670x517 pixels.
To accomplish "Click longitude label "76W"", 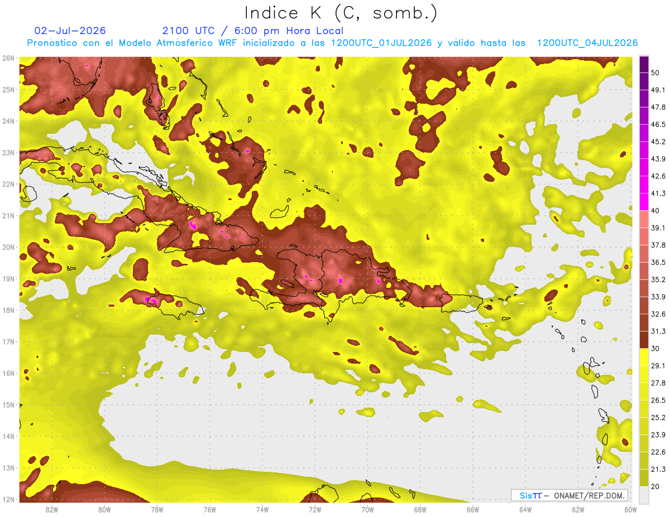I will 209,509.
